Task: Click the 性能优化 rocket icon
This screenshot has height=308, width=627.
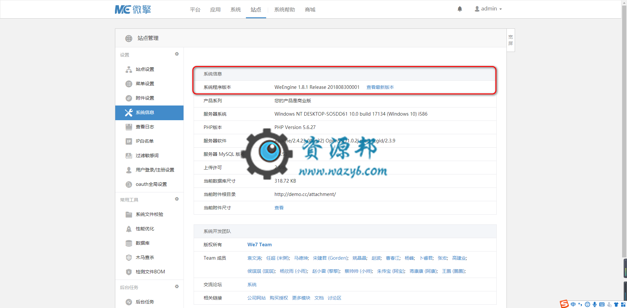Action: 129,229
